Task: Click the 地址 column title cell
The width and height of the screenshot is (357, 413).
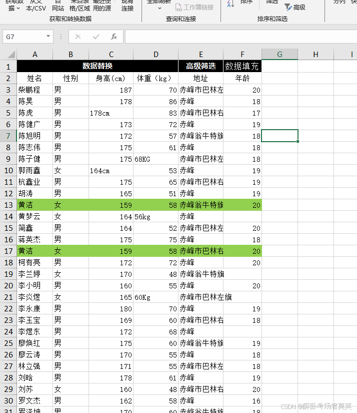Action: (200, 78)
